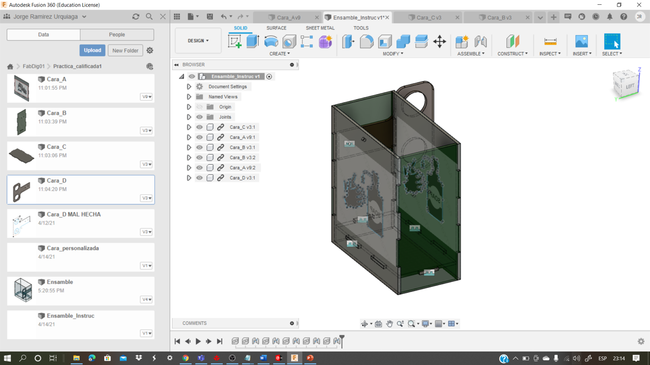Click the New Folder button
Screen dimensions: 650x365
click(125, 51)
